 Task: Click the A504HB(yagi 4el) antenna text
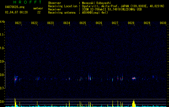pos(95,13)
